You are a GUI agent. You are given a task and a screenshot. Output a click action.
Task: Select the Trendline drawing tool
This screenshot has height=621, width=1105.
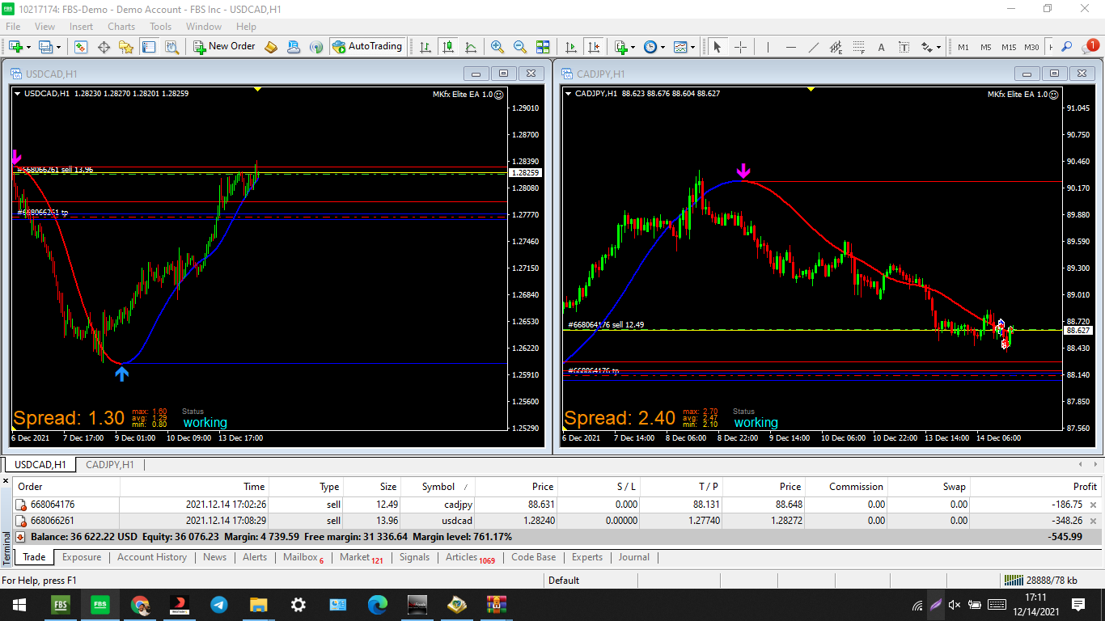813,47
